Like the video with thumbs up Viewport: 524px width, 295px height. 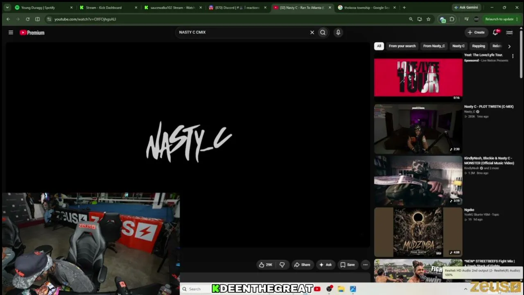(x=266, y=265)
